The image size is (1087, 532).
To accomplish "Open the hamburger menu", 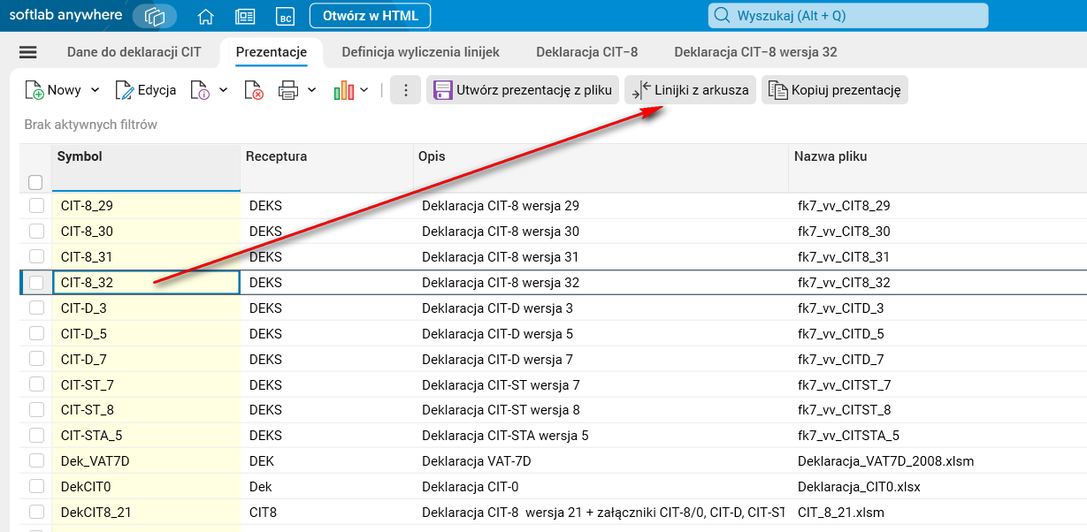I will coord(27,52).
